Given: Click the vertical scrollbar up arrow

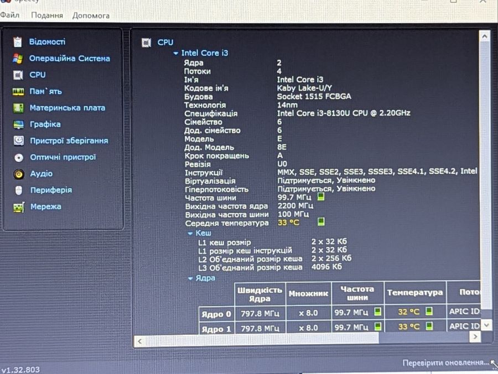Looking at the screenshot, I should (484, 36).
